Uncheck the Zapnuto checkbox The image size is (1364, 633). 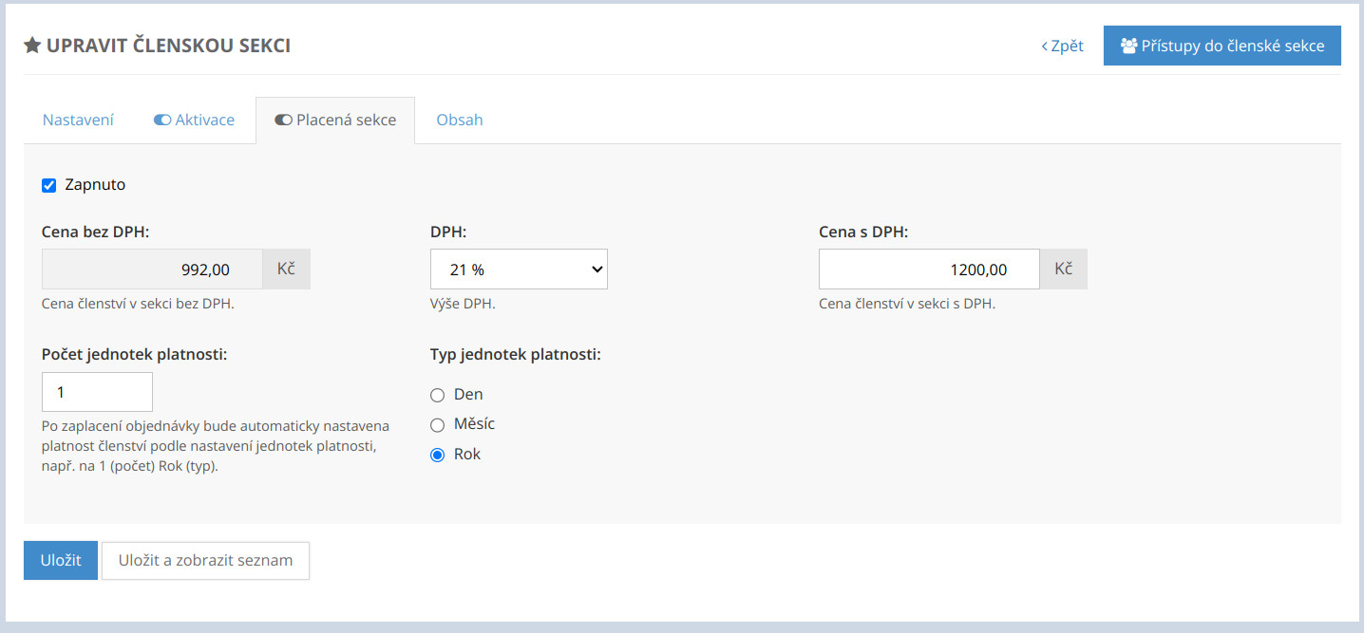pyautogui.click(x=49, y=185)
